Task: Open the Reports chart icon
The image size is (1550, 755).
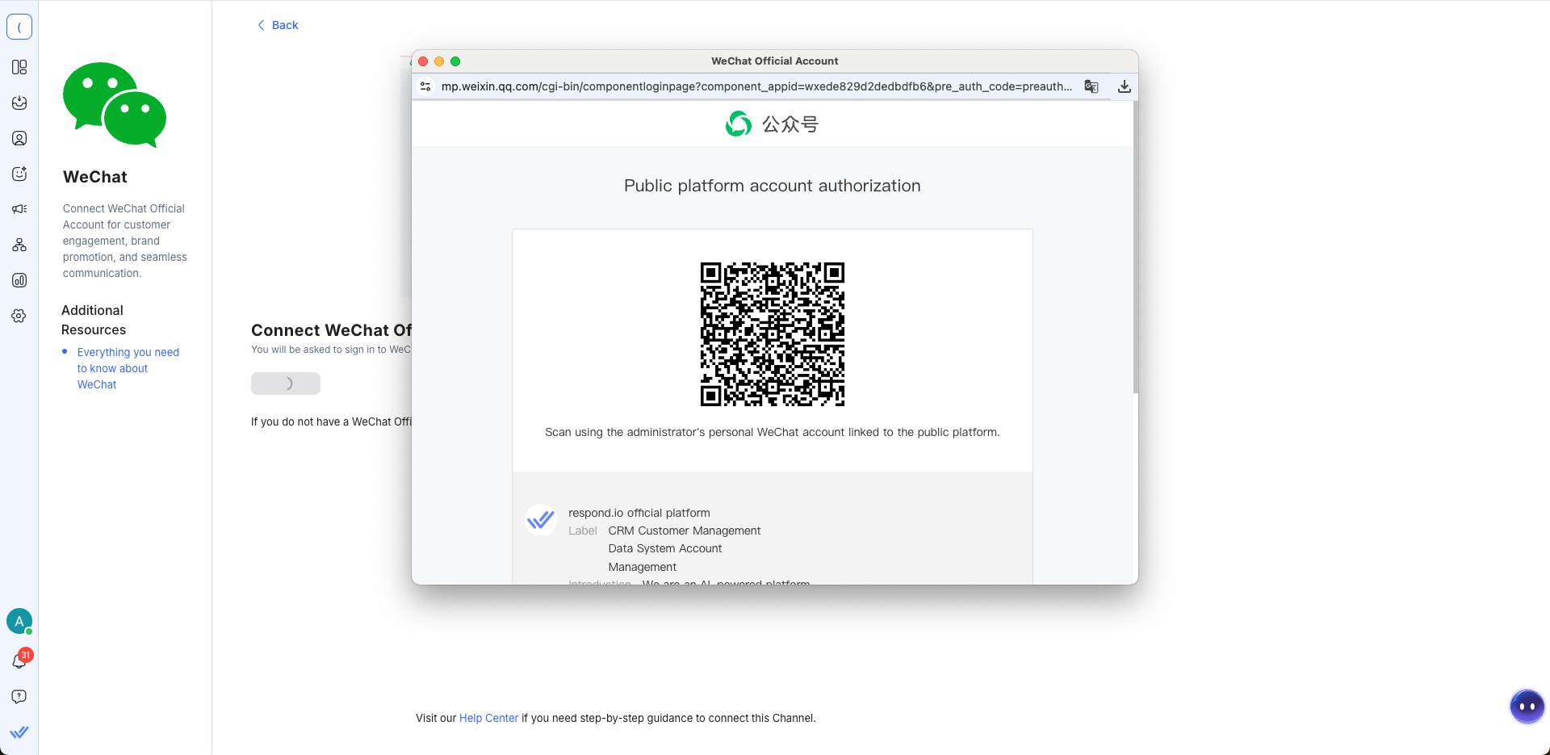Action: click(19, 280)
